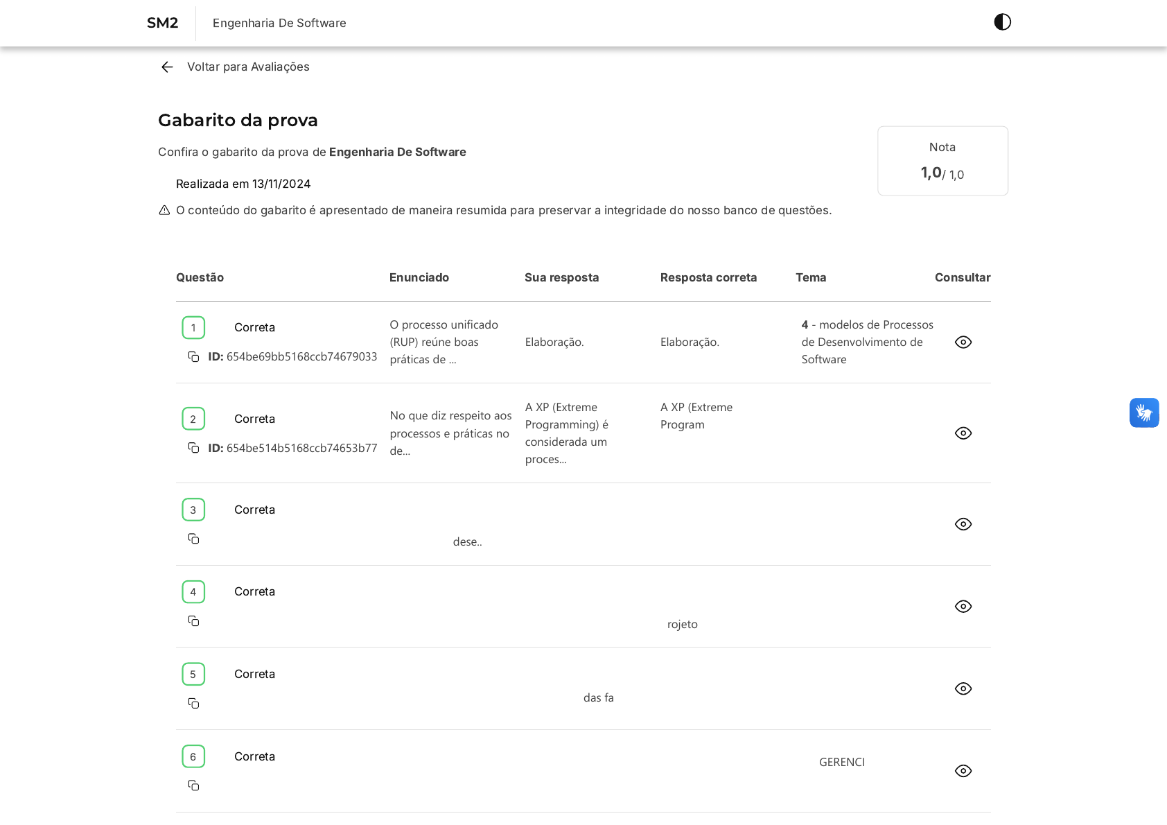The width and height of the screenshot is (1167, 825).
Task: Click copy icon for question 3
Action: (x=193, y=539)
